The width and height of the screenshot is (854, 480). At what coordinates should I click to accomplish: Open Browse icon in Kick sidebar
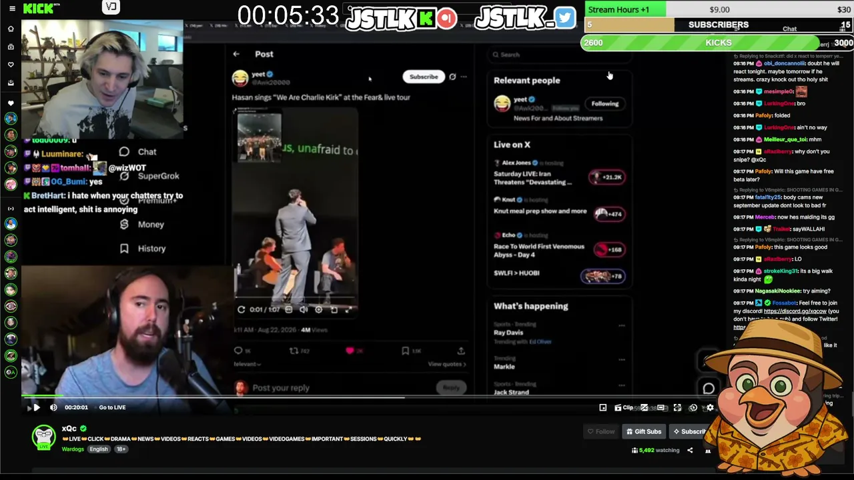11,47
